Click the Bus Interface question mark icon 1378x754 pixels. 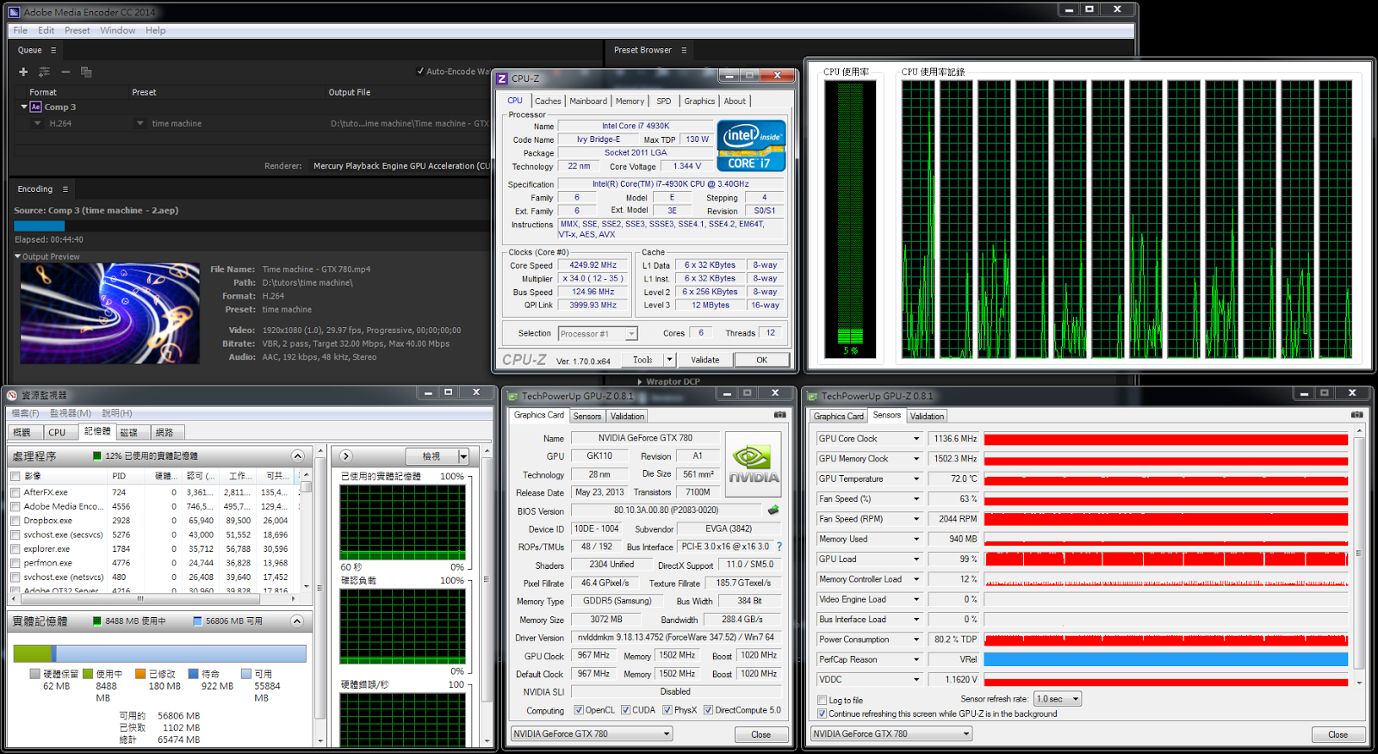779,547
